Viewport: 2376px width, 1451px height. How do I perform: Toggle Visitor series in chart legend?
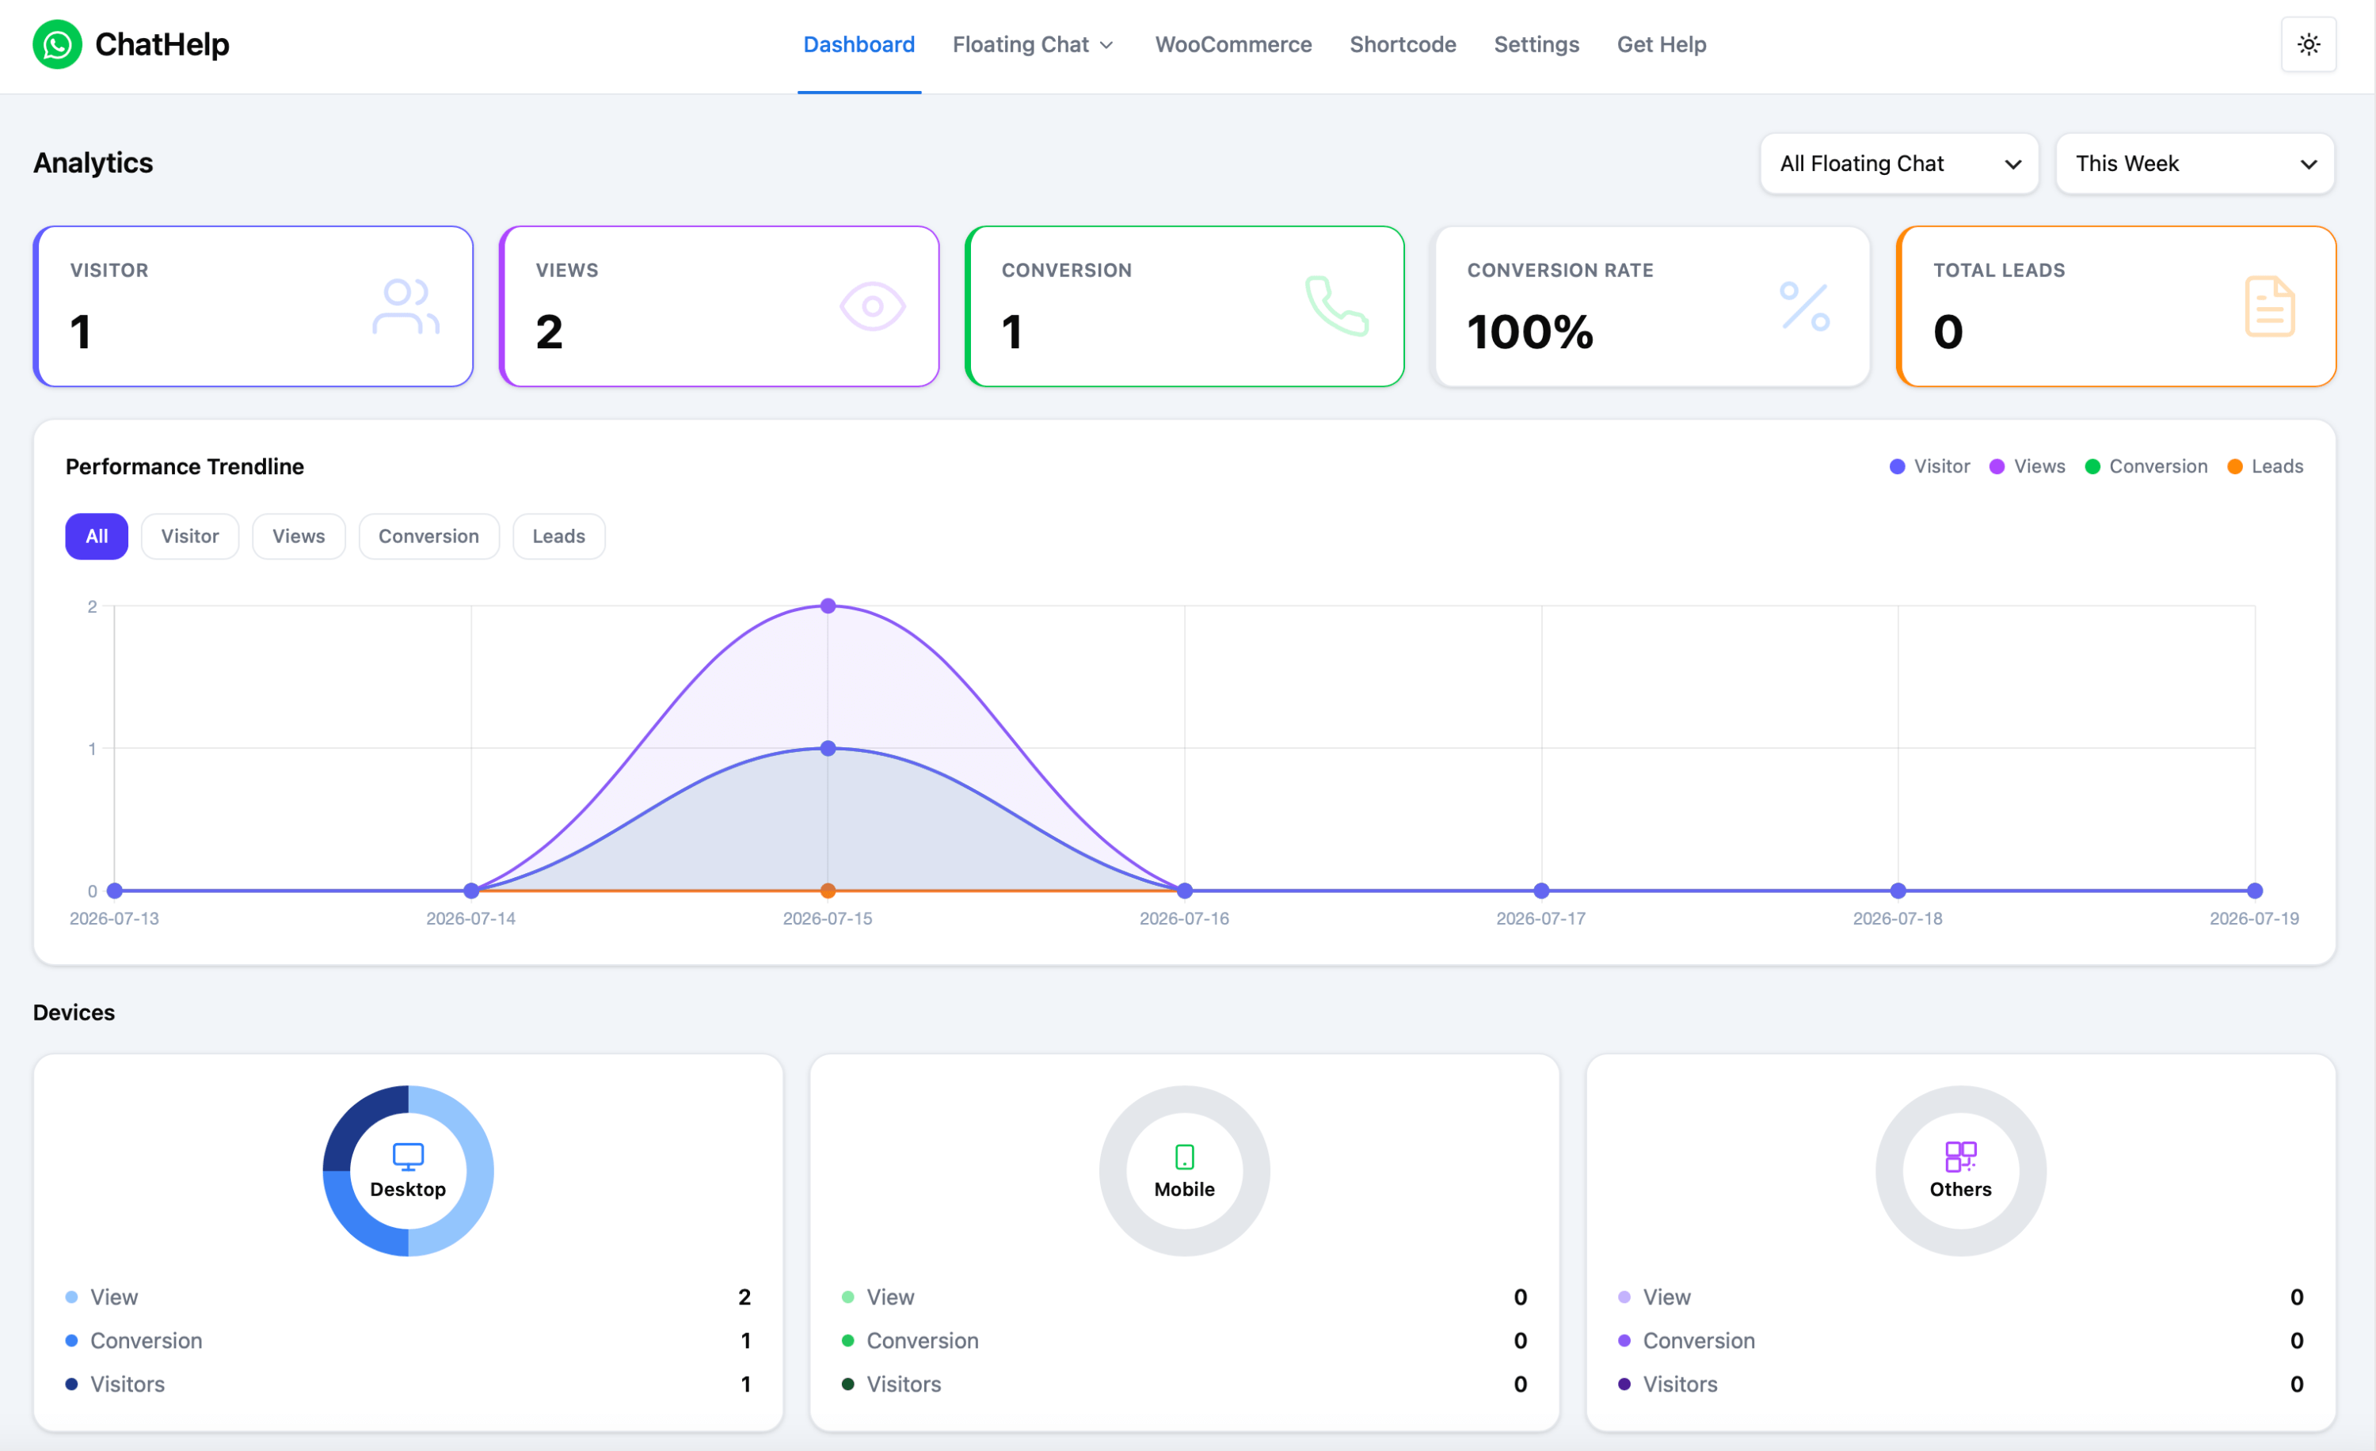click(1929, 466)
